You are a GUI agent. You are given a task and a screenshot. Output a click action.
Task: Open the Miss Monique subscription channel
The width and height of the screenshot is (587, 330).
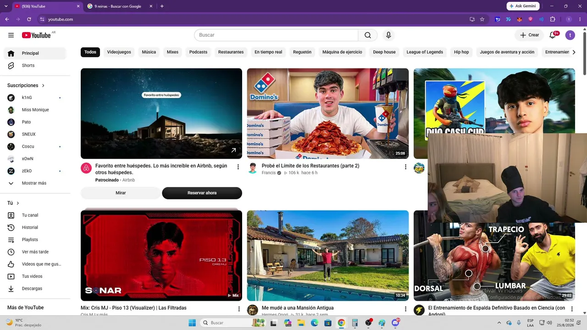point(35,110)
